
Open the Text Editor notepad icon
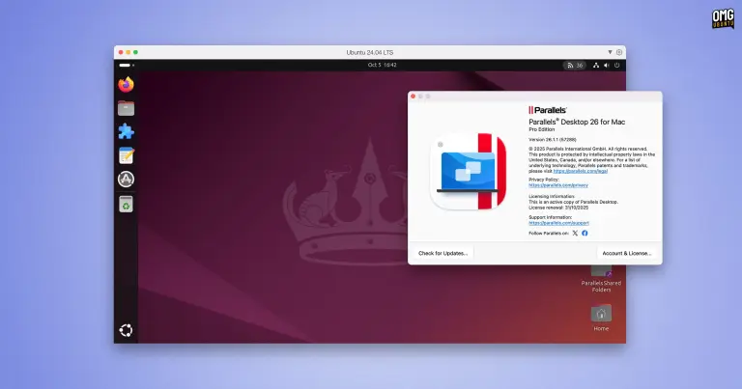point(126,155)
